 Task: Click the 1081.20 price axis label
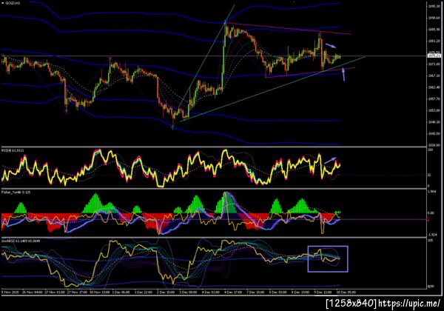click(434, 41)
